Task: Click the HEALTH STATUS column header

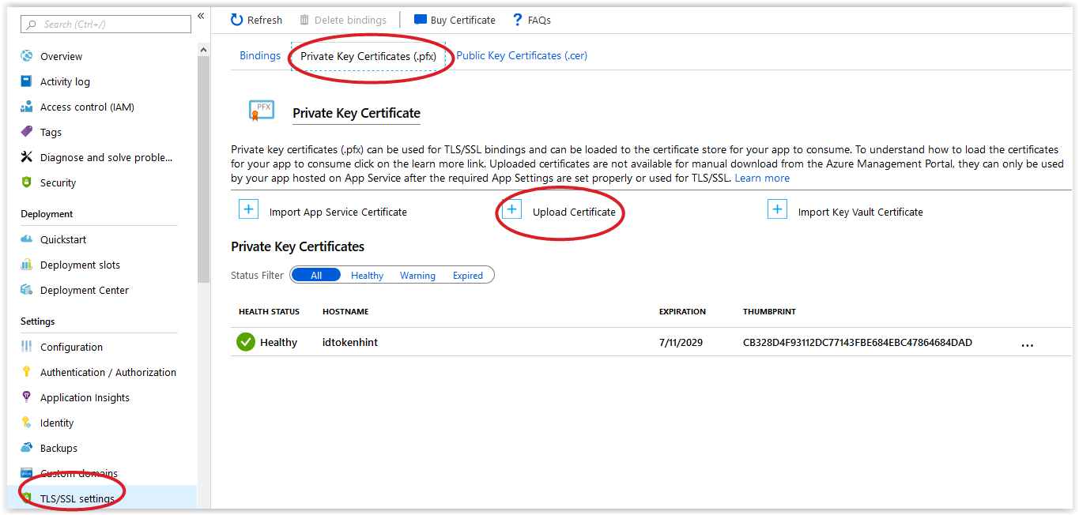Action: pos(269,311)
